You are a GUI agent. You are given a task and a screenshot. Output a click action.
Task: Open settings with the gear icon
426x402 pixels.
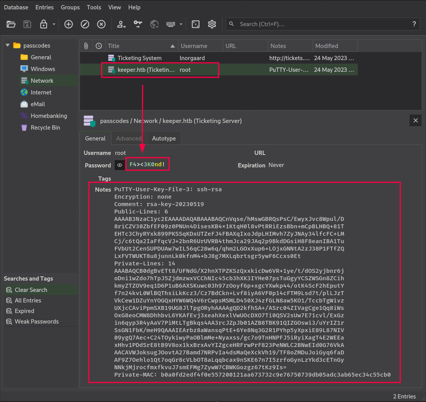click(212, 24)
